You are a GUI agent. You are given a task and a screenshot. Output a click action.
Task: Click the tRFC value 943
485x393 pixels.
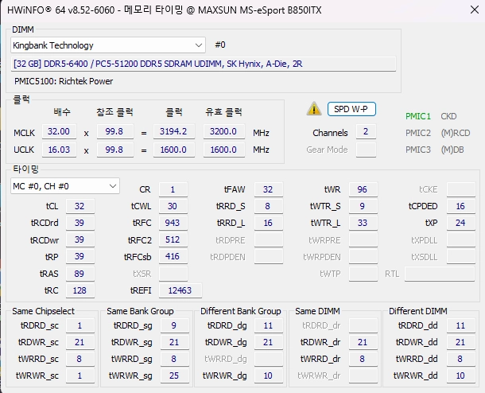(173, 223)
